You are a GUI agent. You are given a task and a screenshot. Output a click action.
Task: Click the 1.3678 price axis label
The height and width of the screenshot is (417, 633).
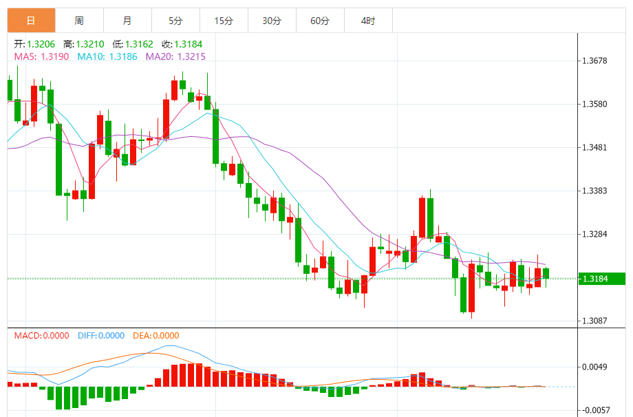594,61
